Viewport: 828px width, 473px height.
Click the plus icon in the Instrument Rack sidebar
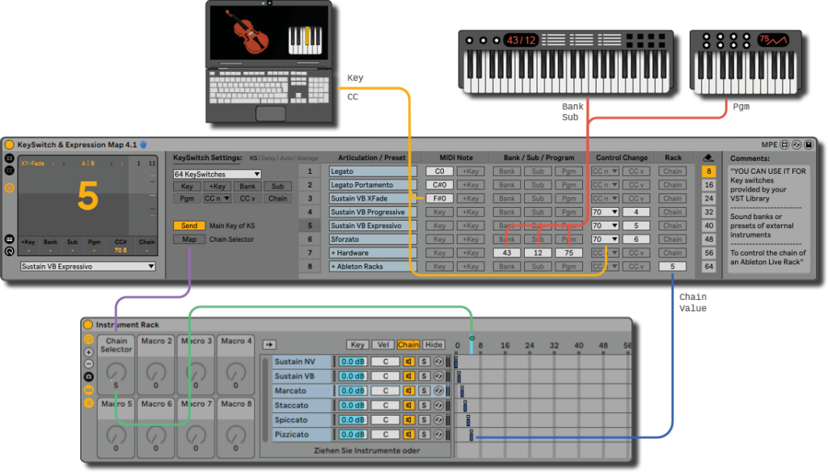pyautogui.click(x=89, y=352)
